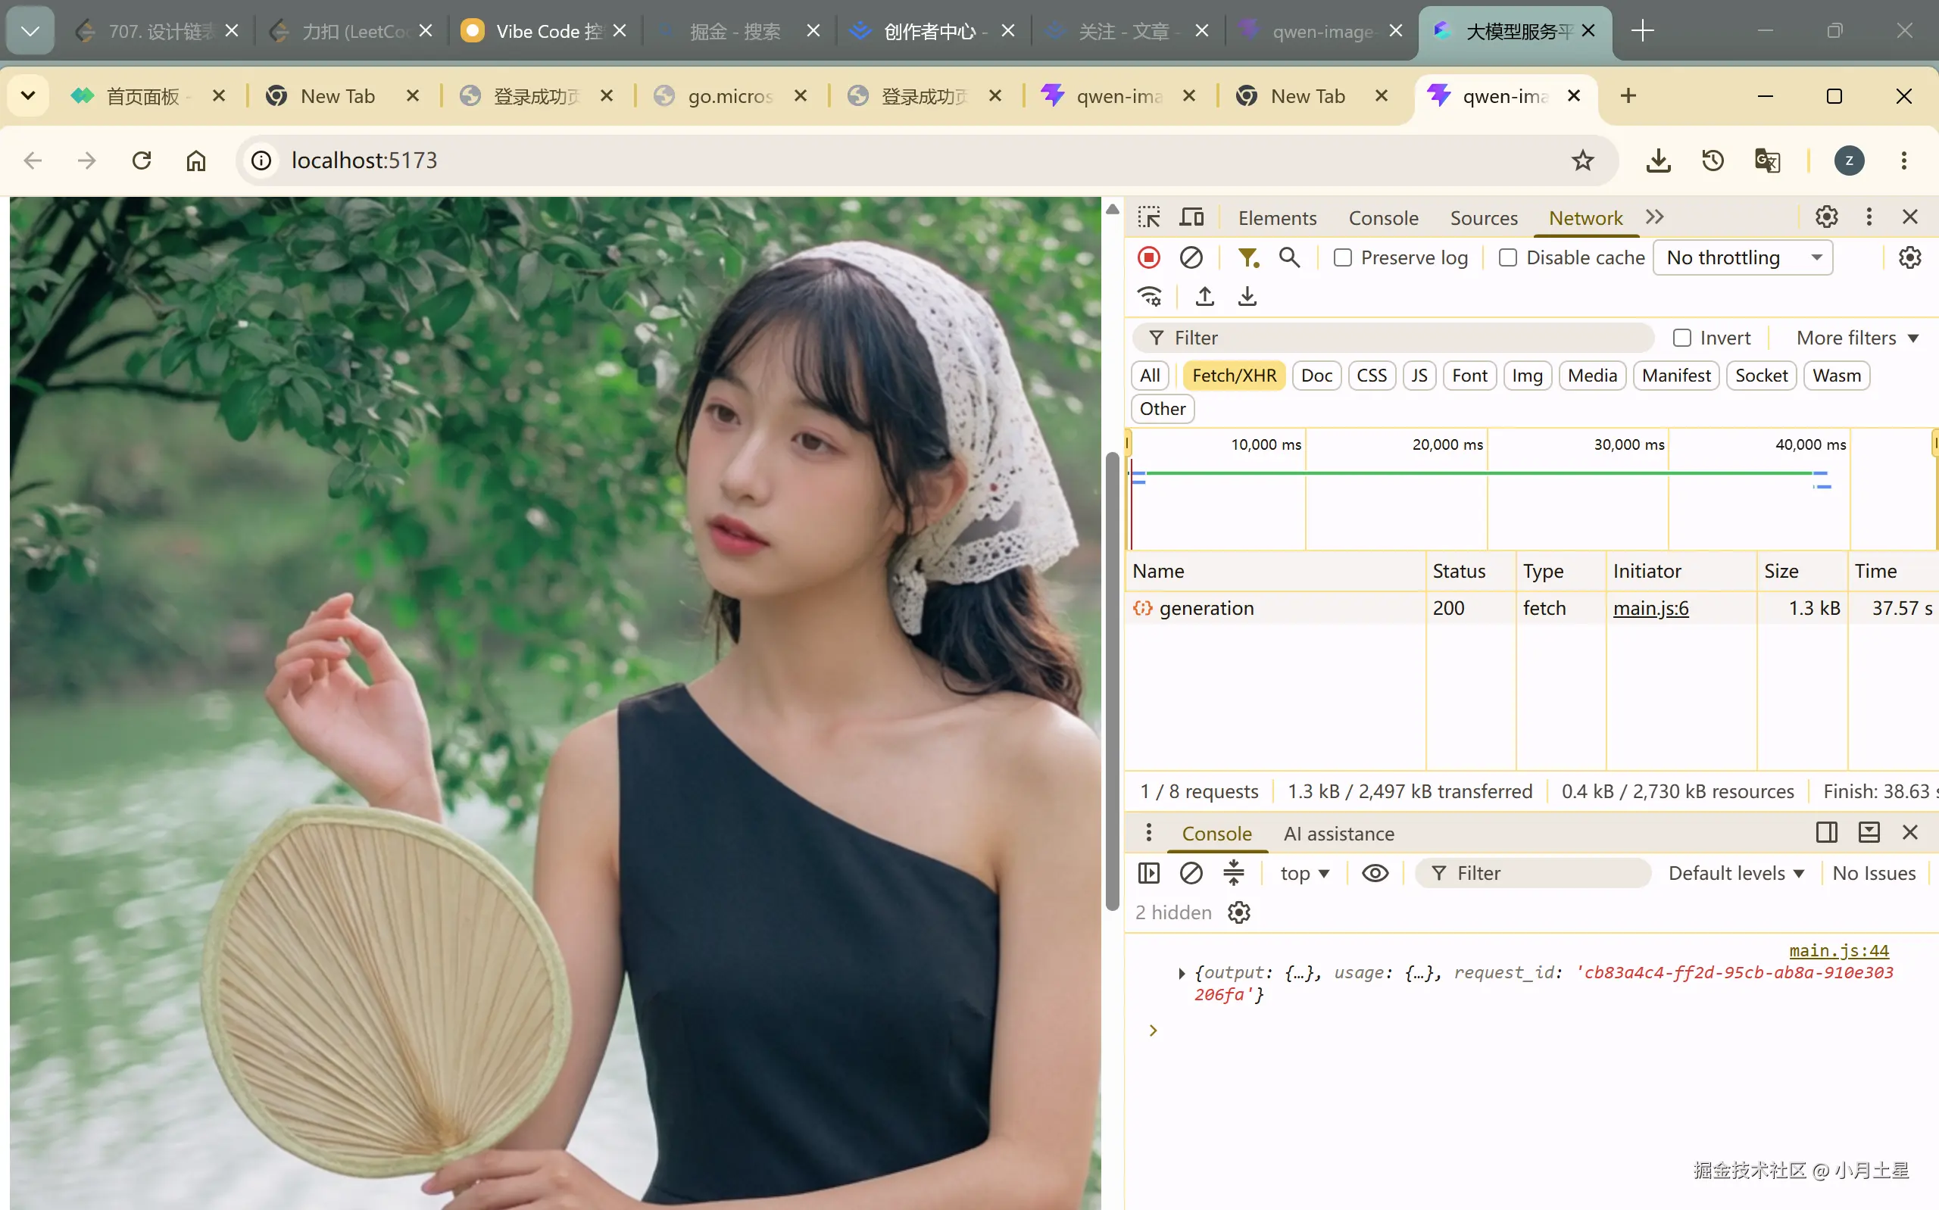1939x1210 pixels.
Task: Open console settings gear beside hidden count
Action: point(1239,912)
